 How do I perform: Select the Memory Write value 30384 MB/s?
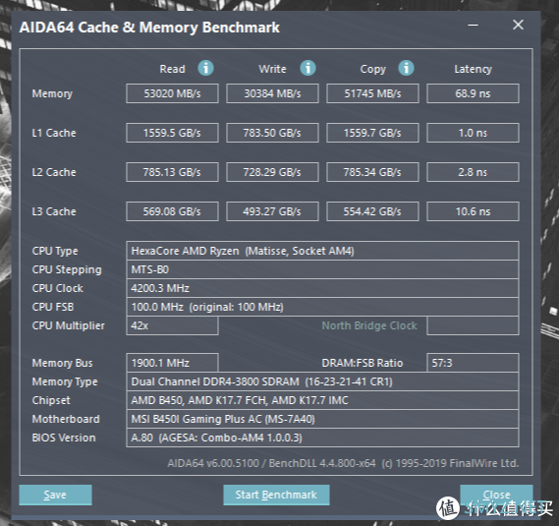click(272, 93)
